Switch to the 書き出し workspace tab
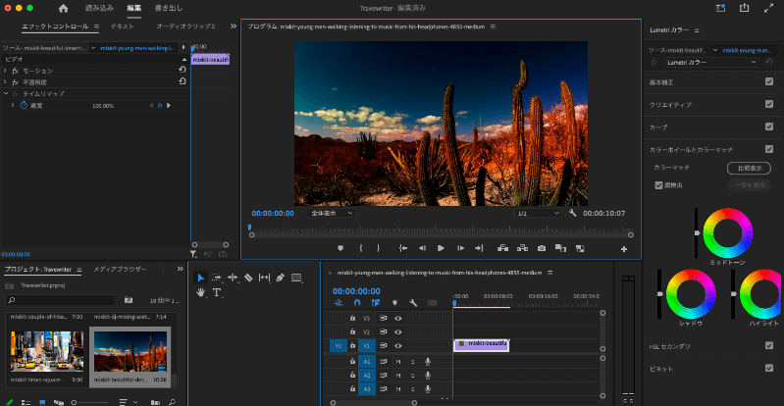The height and width of the screenshot is (406, 784). (x=170, y=8)
